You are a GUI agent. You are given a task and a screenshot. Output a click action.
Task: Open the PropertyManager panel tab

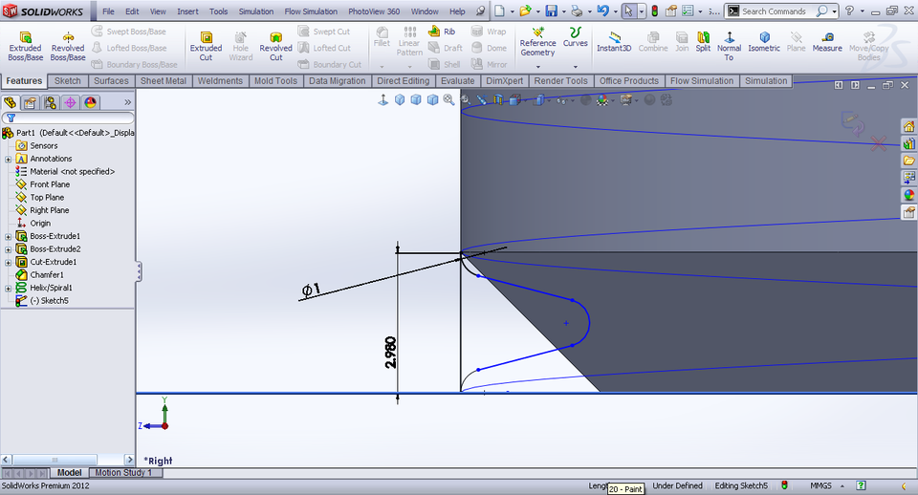(30, 103)
